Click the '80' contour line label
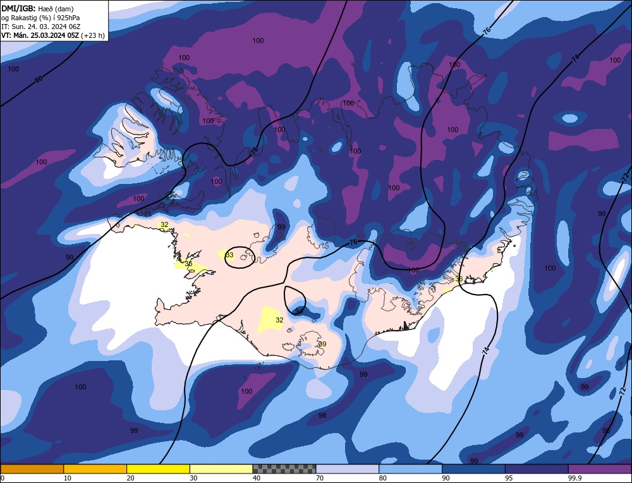Image resolution: width=632 pixels, height=483 pixels. coord(39,79)
